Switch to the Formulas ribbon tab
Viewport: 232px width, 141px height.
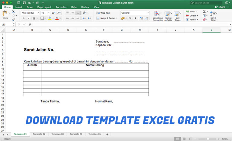[x=61, y=7]
